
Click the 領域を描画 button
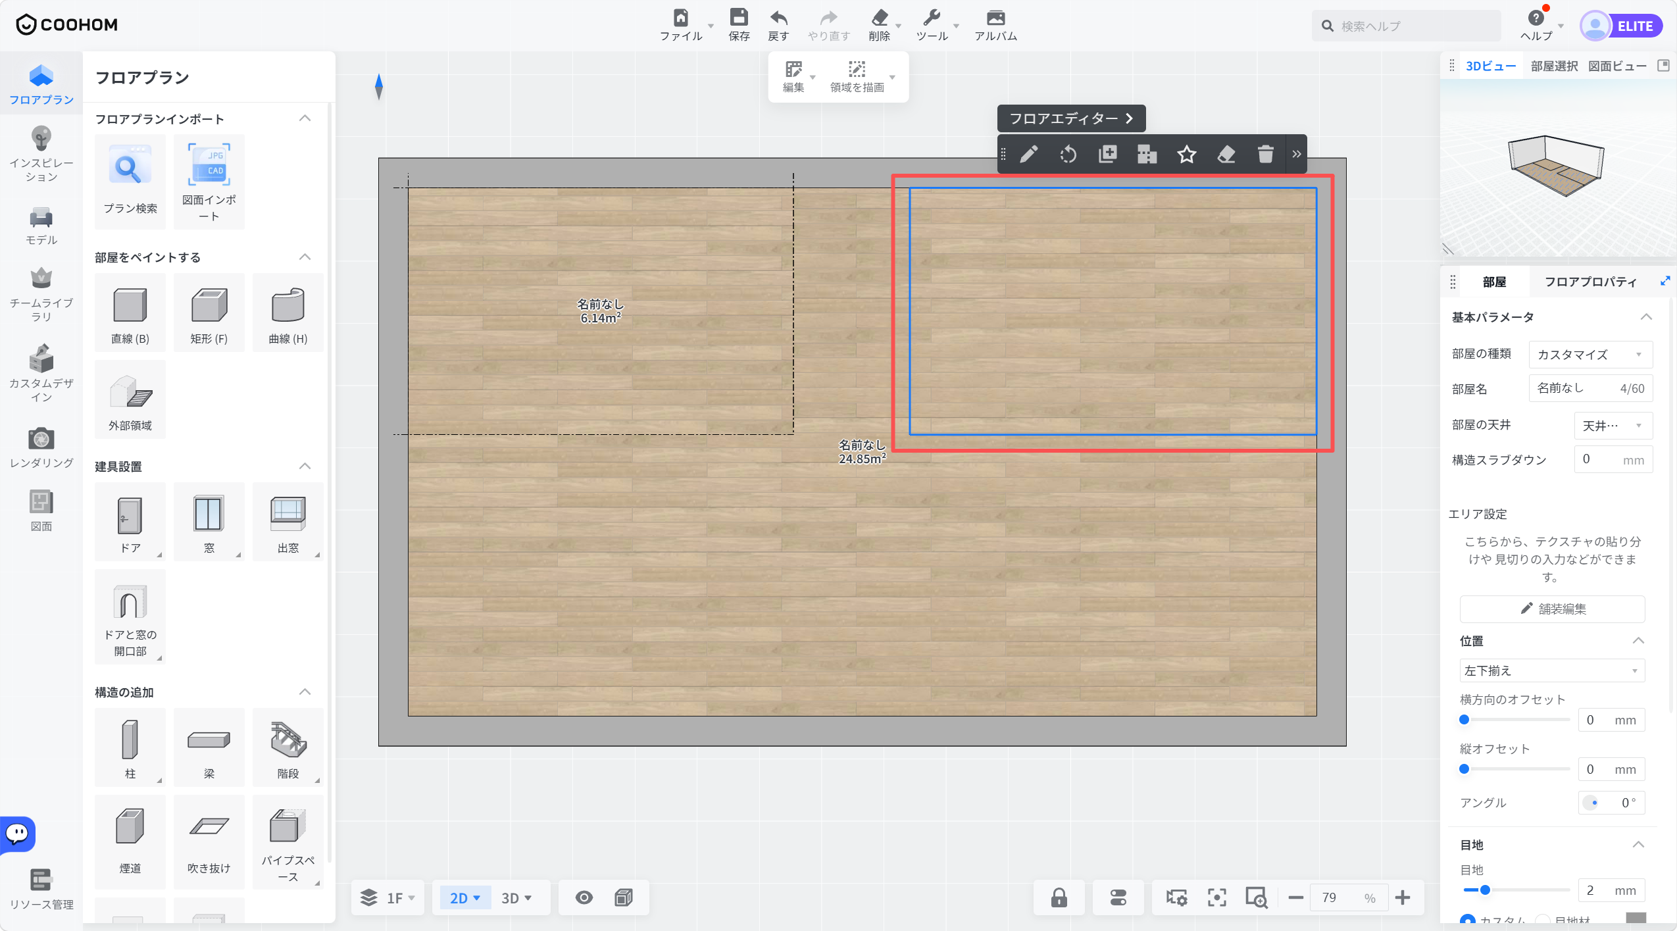coord(857,77)
